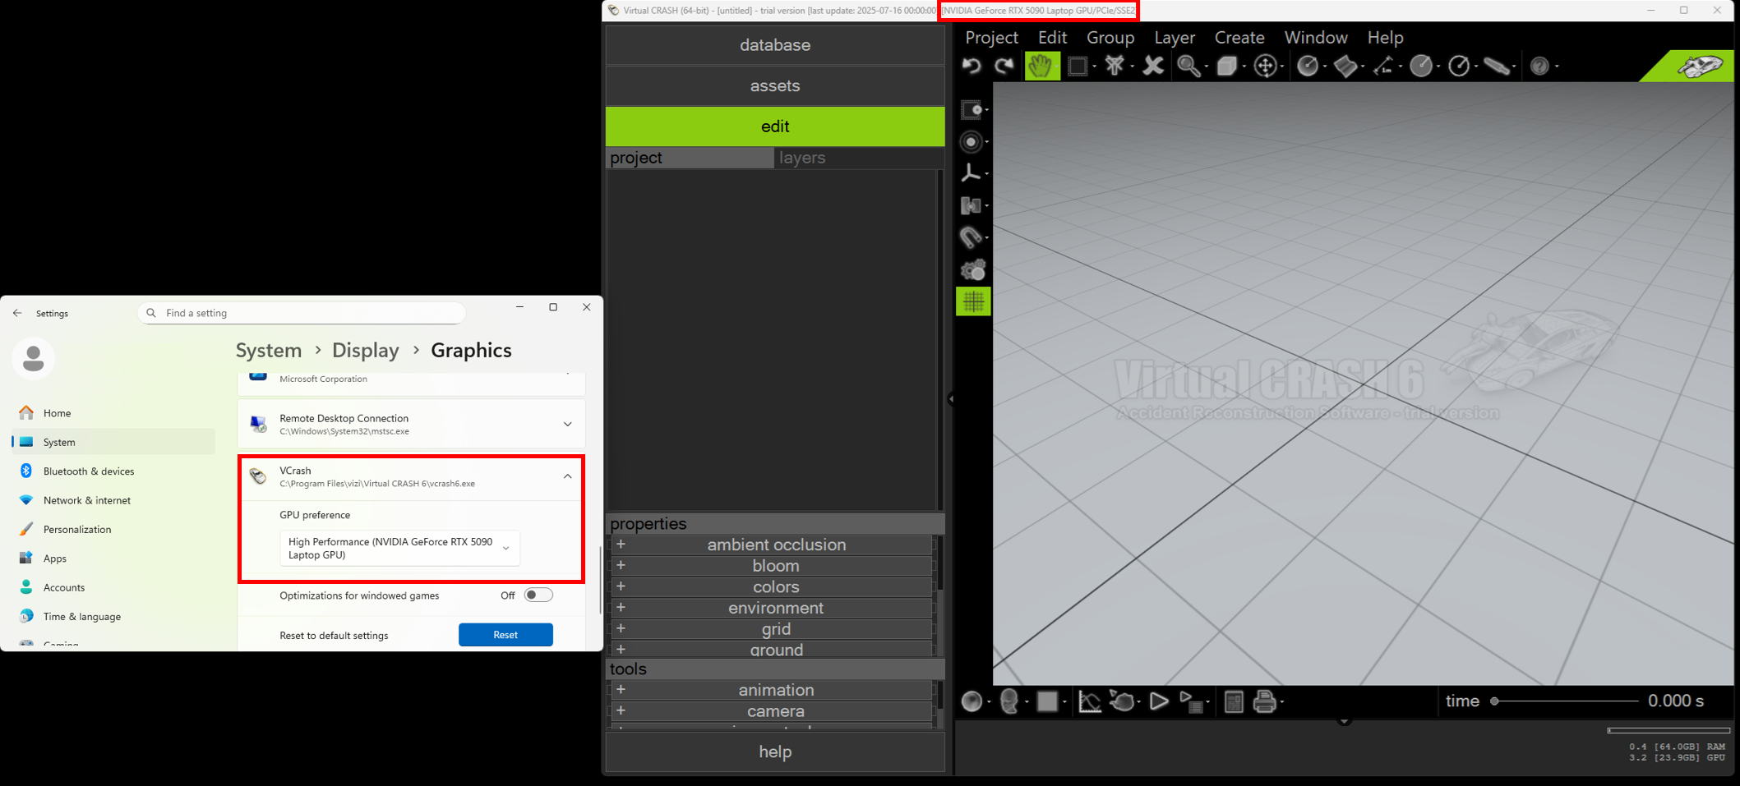Click the user profile avatar in Settings
The height and width of the screenshot is (786, 1740).
(34, 358)
